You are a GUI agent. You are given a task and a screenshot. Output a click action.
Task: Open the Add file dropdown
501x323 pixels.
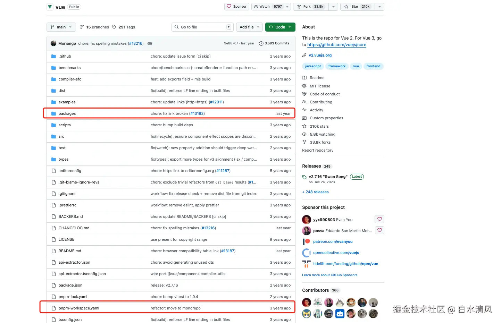[x=249, y=27]
